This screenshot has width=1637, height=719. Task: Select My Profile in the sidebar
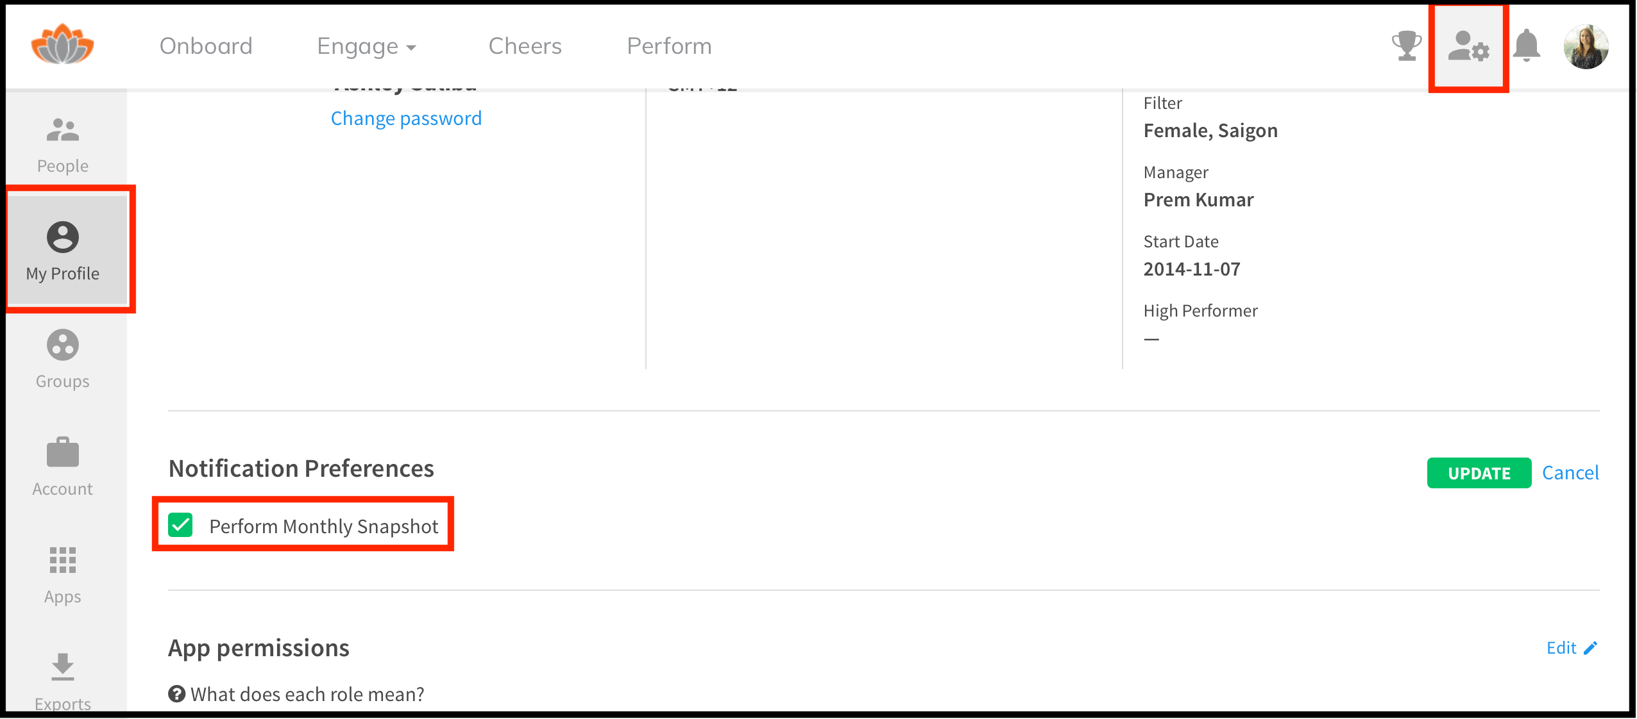(62, 250)
